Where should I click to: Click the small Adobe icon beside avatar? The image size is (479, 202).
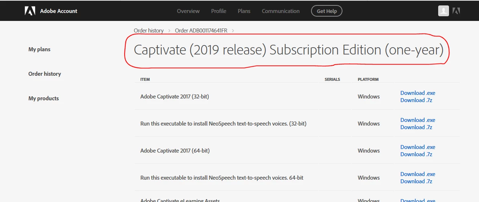pyautogui.click(x=456, y=11)
